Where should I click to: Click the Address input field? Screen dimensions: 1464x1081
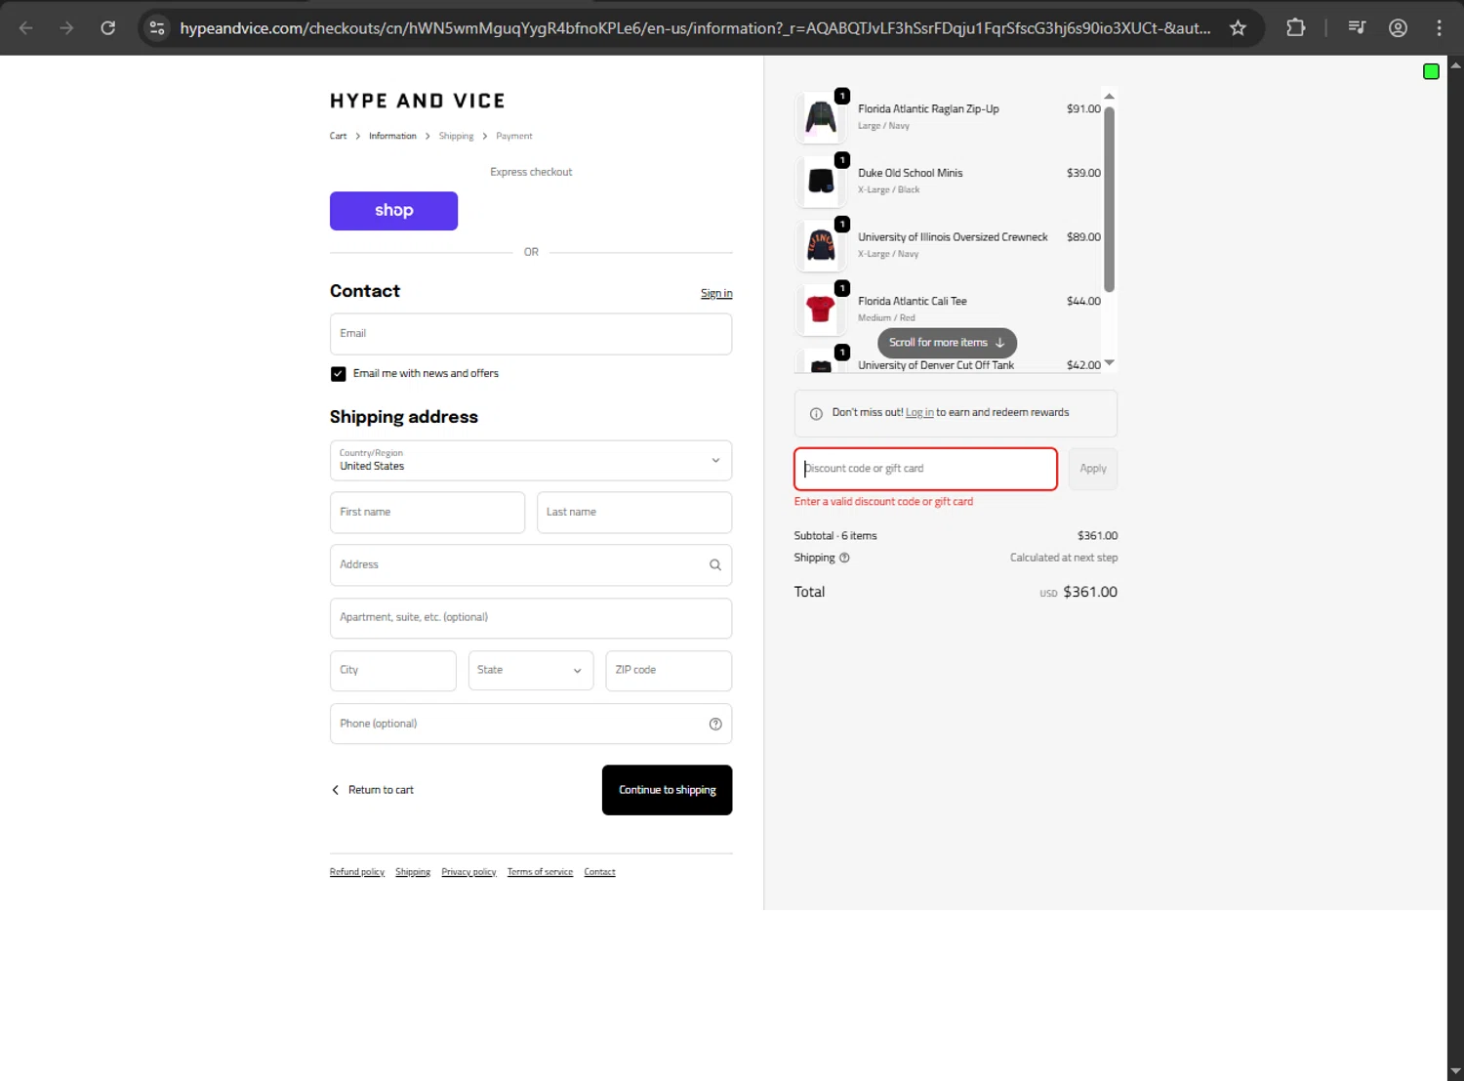point(531,564)
